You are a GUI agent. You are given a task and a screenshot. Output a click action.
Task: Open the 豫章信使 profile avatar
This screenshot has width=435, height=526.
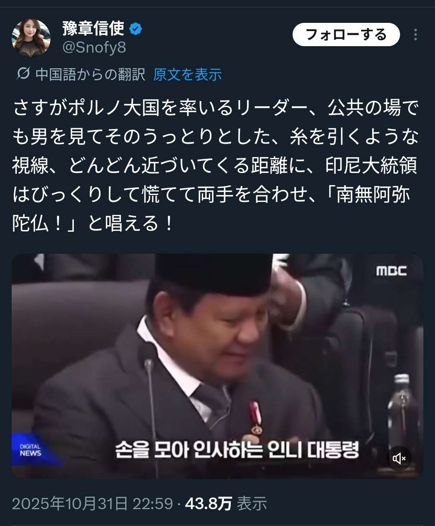(31, 38)
